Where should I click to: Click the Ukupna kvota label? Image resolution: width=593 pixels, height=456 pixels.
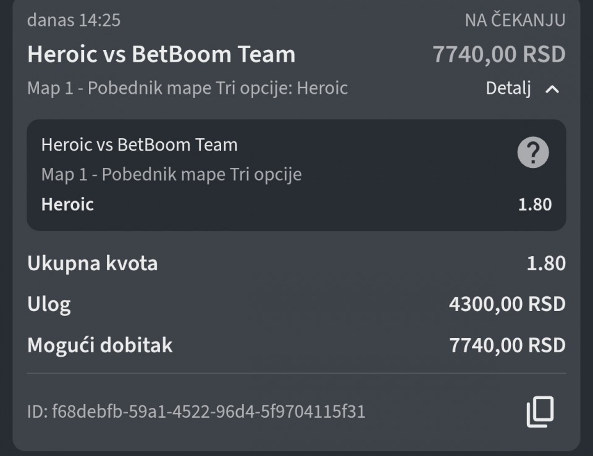(92, 263)
